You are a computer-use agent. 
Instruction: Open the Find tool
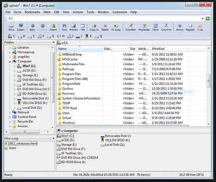tap(64, 27)
